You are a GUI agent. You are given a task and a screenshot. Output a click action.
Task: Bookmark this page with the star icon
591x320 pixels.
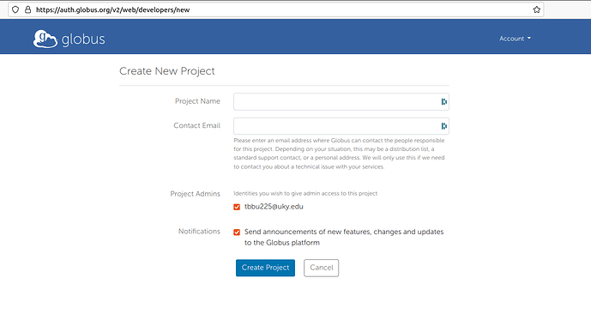coord(537,9)
